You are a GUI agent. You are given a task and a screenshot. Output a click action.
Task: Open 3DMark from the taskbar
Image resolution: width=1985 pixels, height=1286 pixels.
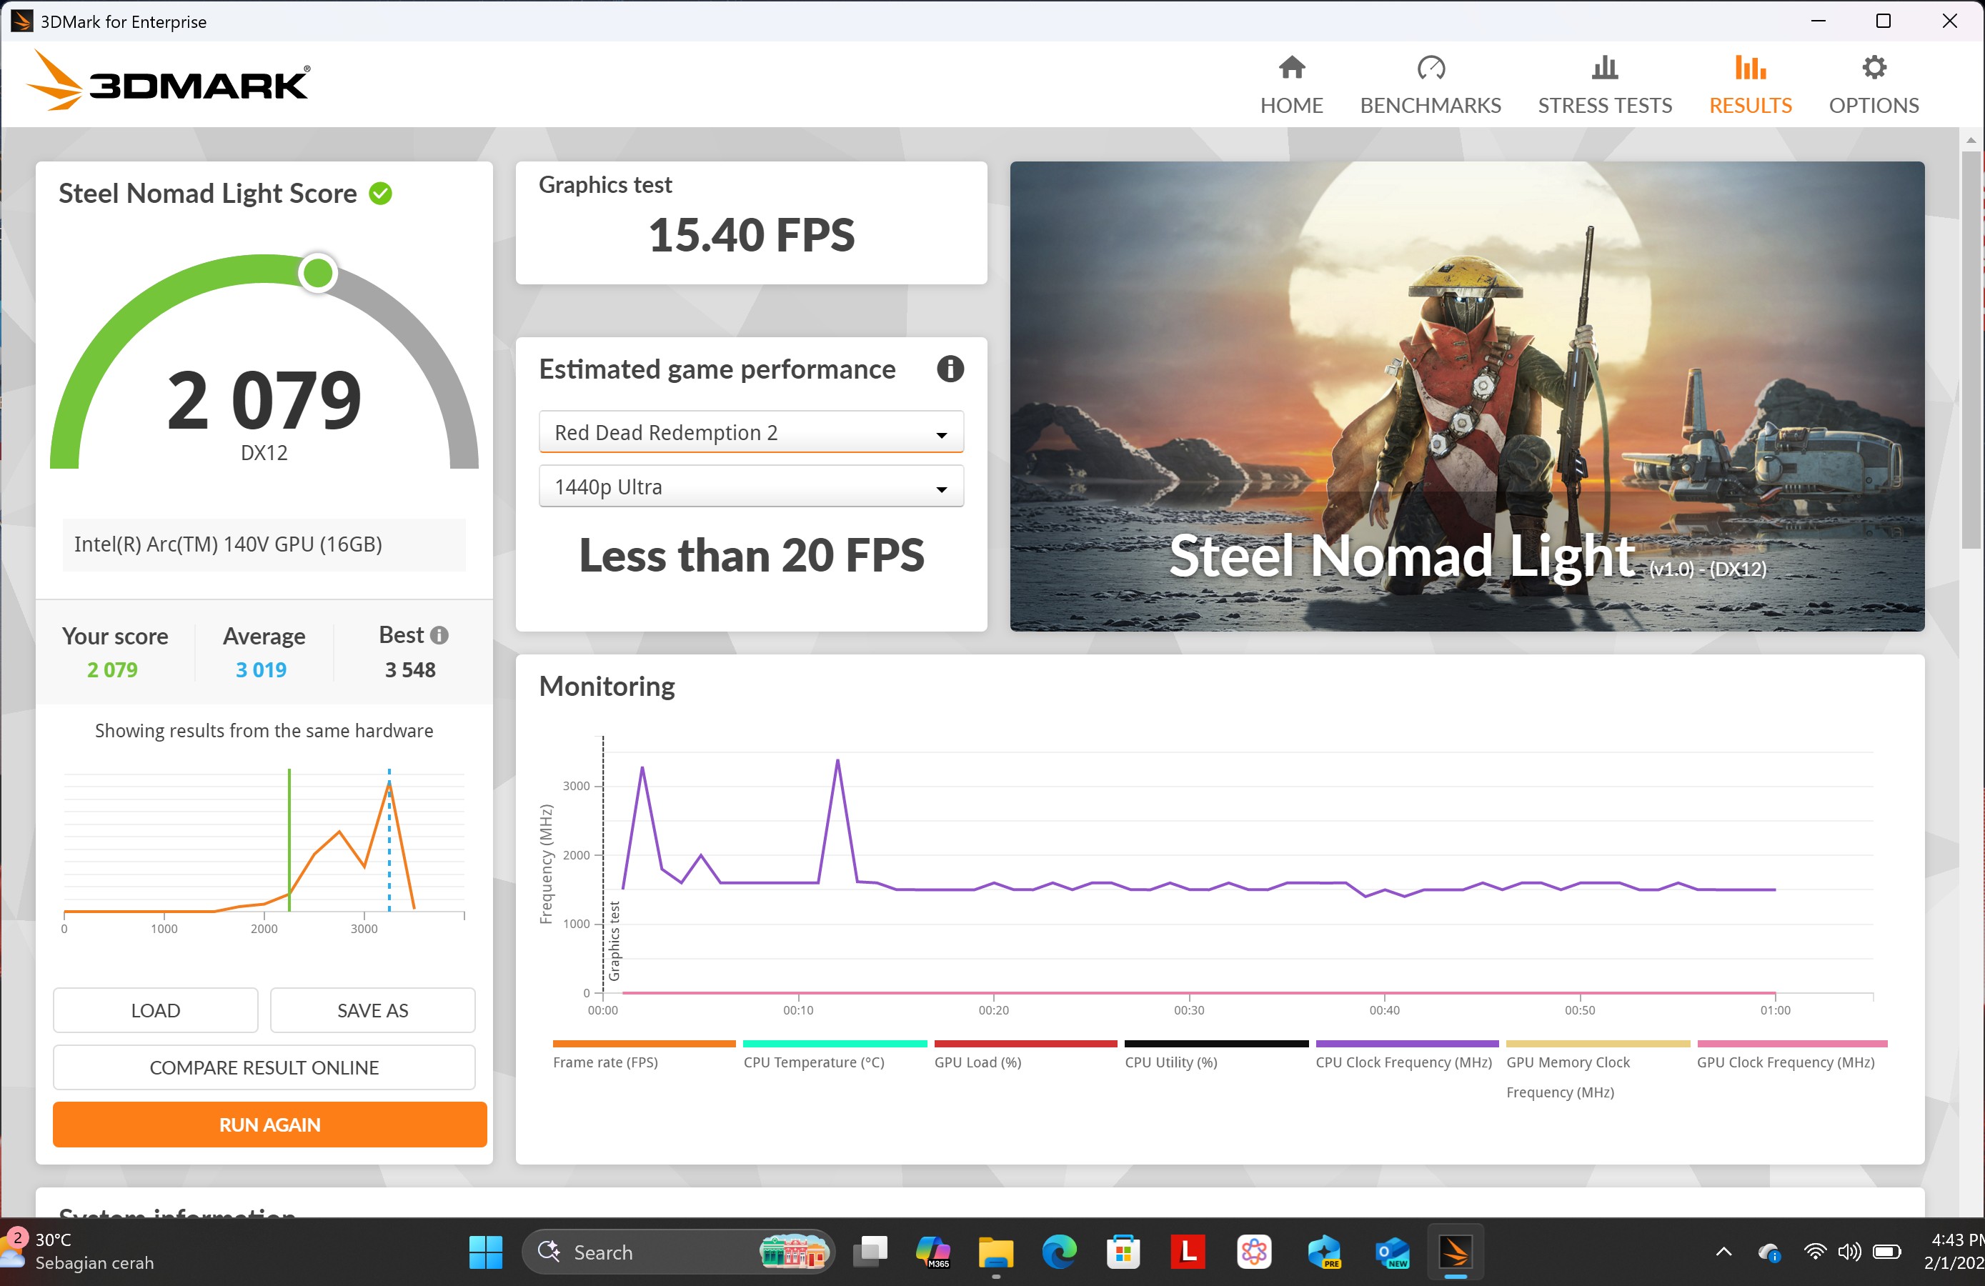click(x=1456, y=1252)
